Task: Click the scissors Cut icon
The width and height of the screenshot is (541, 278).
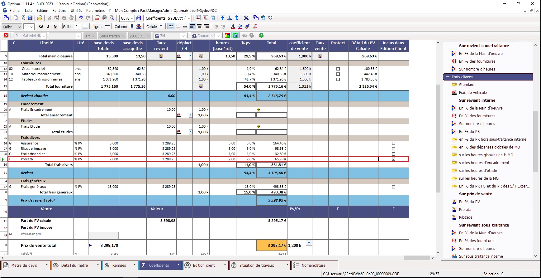Action: click(x=49, y=18)
